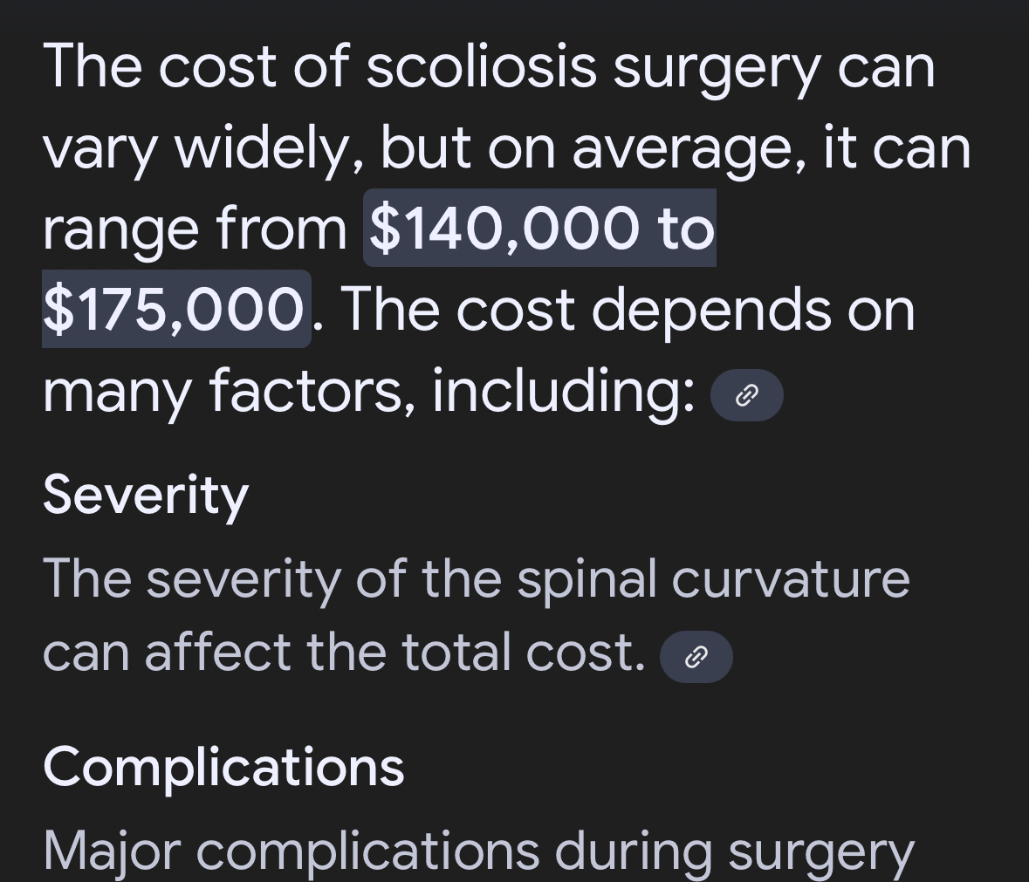Image resolution: width=1029 pixels, height=882 pixels.
Task: Click the text "many factors, including:"
Action: pyautogui.click(x=369, y=391)
